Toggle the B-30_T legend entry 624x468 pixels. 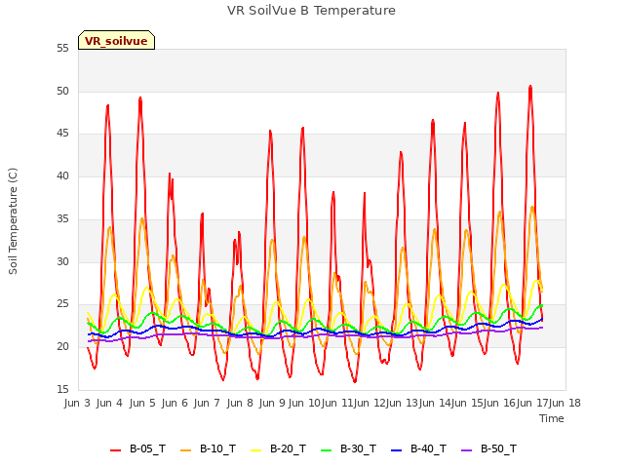[349, 449]
